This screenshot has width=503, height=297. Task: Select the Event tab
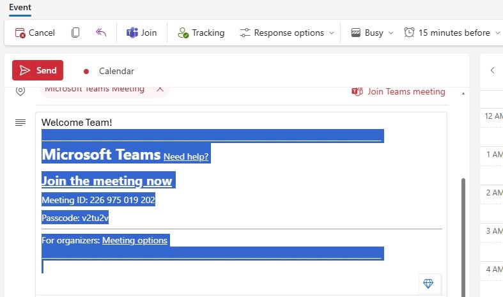[20, 8]
